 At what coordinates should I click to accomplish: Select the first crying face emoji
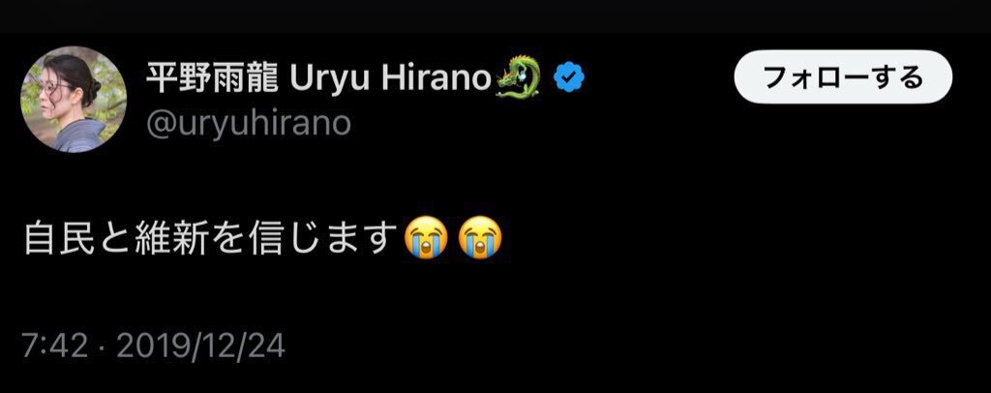point(427,237)
